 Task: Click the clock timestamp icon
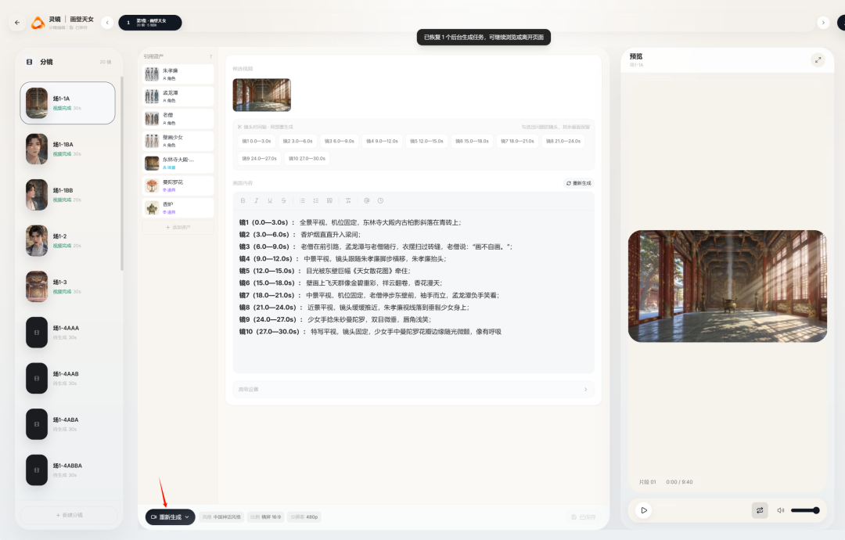[380, 200]
